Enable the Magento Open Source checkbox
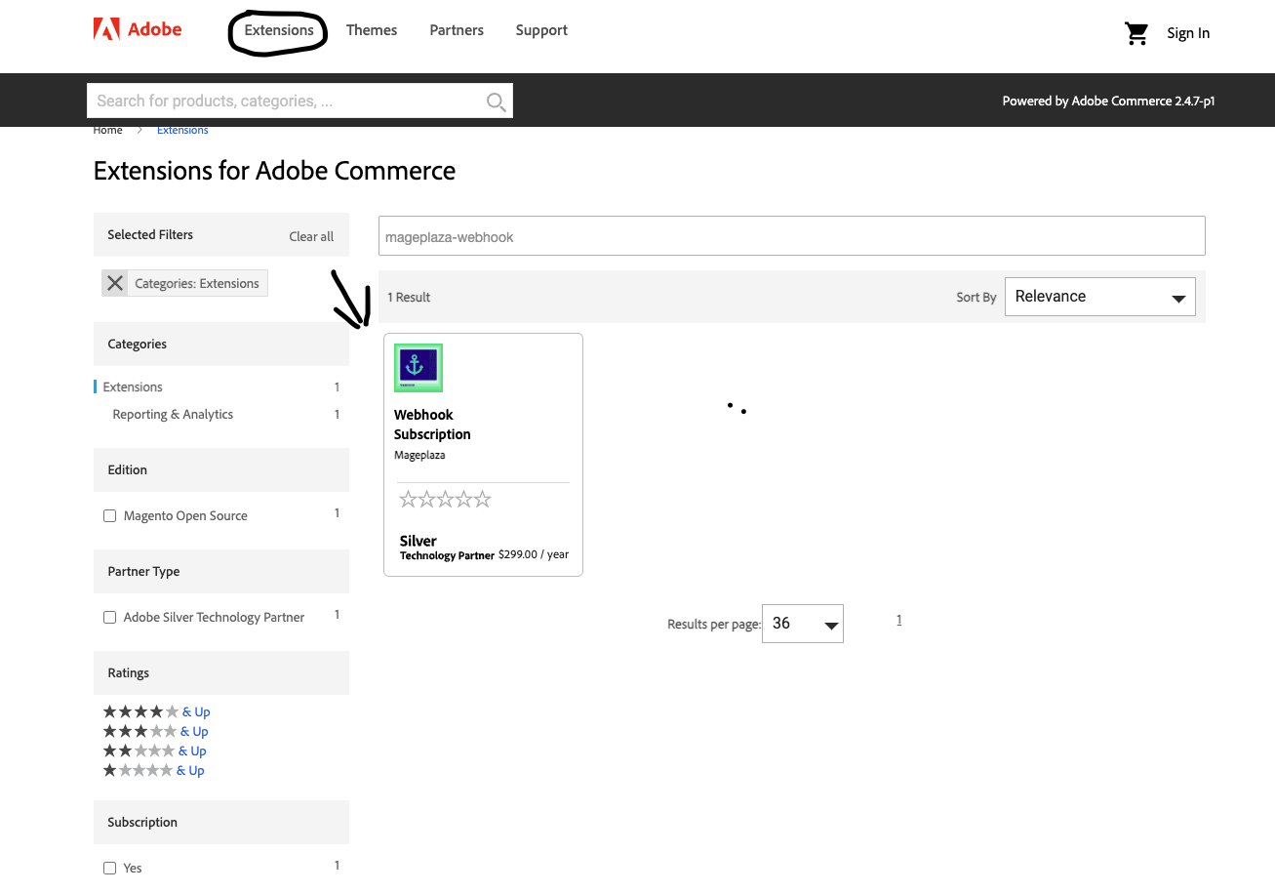 coord(110,516)
